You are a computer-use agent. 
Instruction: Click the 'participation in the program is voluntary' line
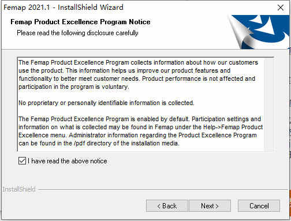[74, 87]
